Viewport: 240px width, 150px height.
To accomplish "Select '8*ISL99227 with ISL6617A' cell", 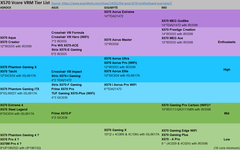I will pos(18,93).
